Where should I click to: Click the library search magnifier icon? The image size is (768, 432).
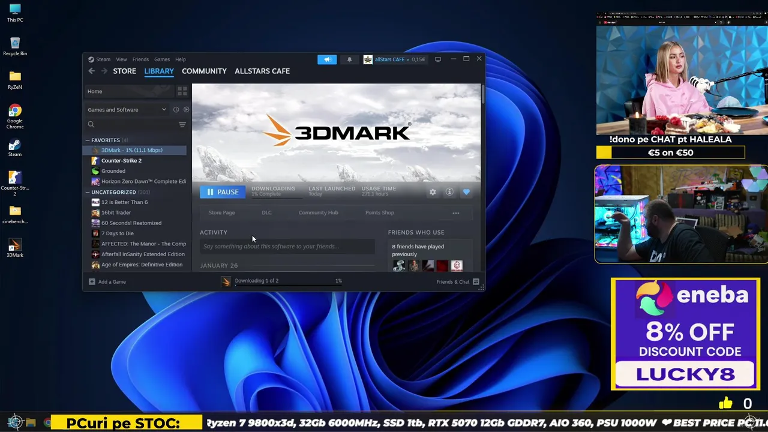click(91, 125)
